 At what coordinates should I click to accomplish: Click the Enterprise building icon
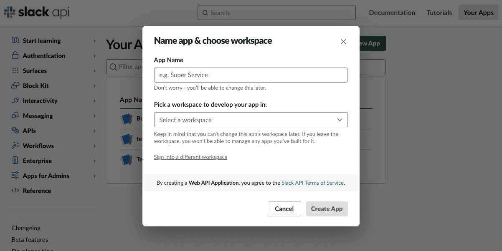pyautogui.click(x=15, y=161)
